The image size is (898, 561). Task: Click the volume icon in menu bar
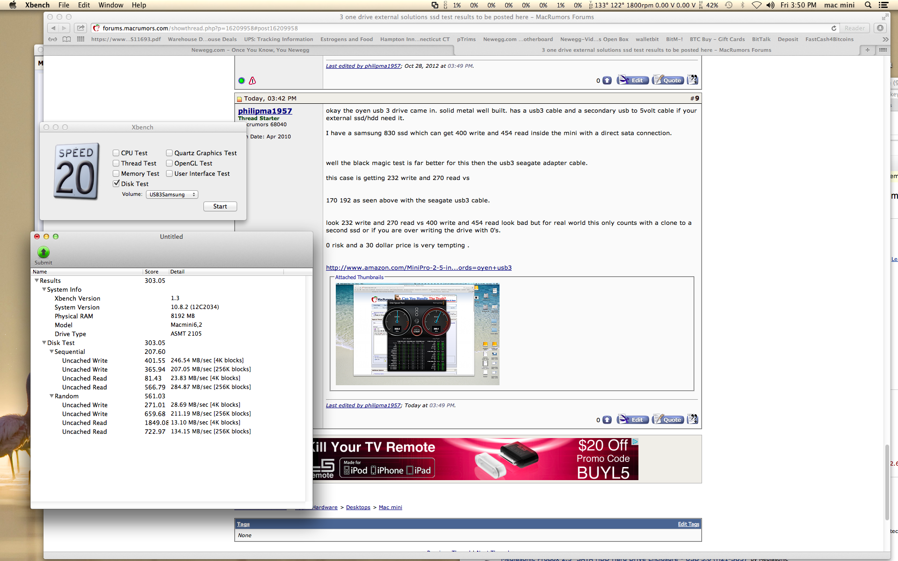coord(770,5)
